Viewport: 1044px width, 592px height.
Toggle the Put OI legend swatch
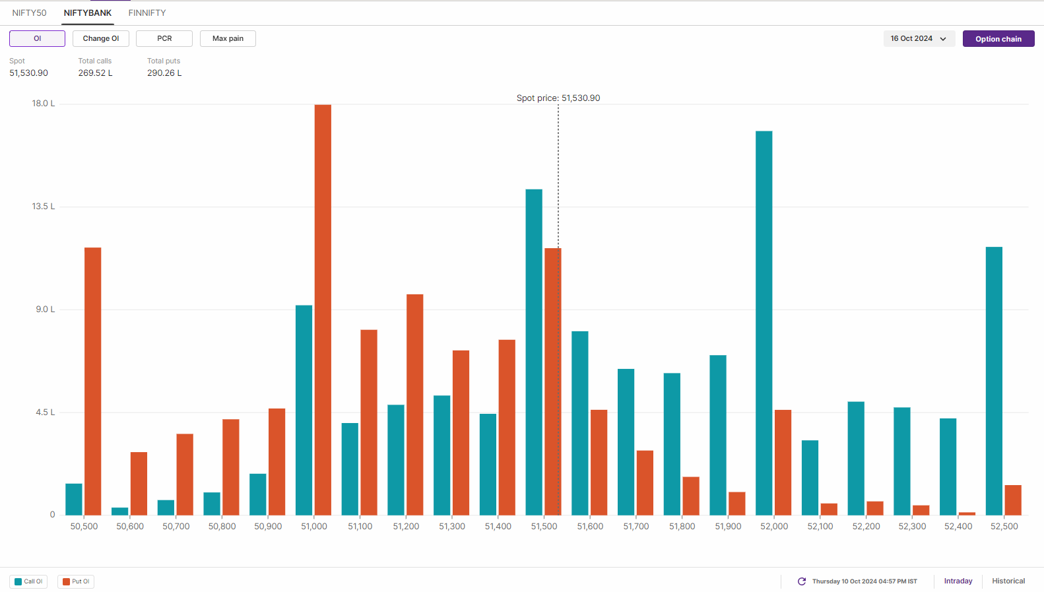pyautogui.click(x=76, y=581)
